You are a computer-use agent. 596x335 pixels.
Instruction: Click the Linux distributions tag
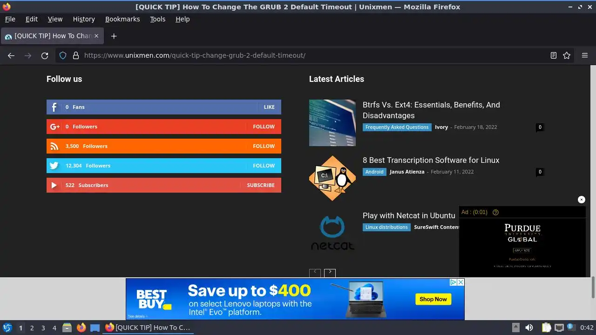coord(386,227)
